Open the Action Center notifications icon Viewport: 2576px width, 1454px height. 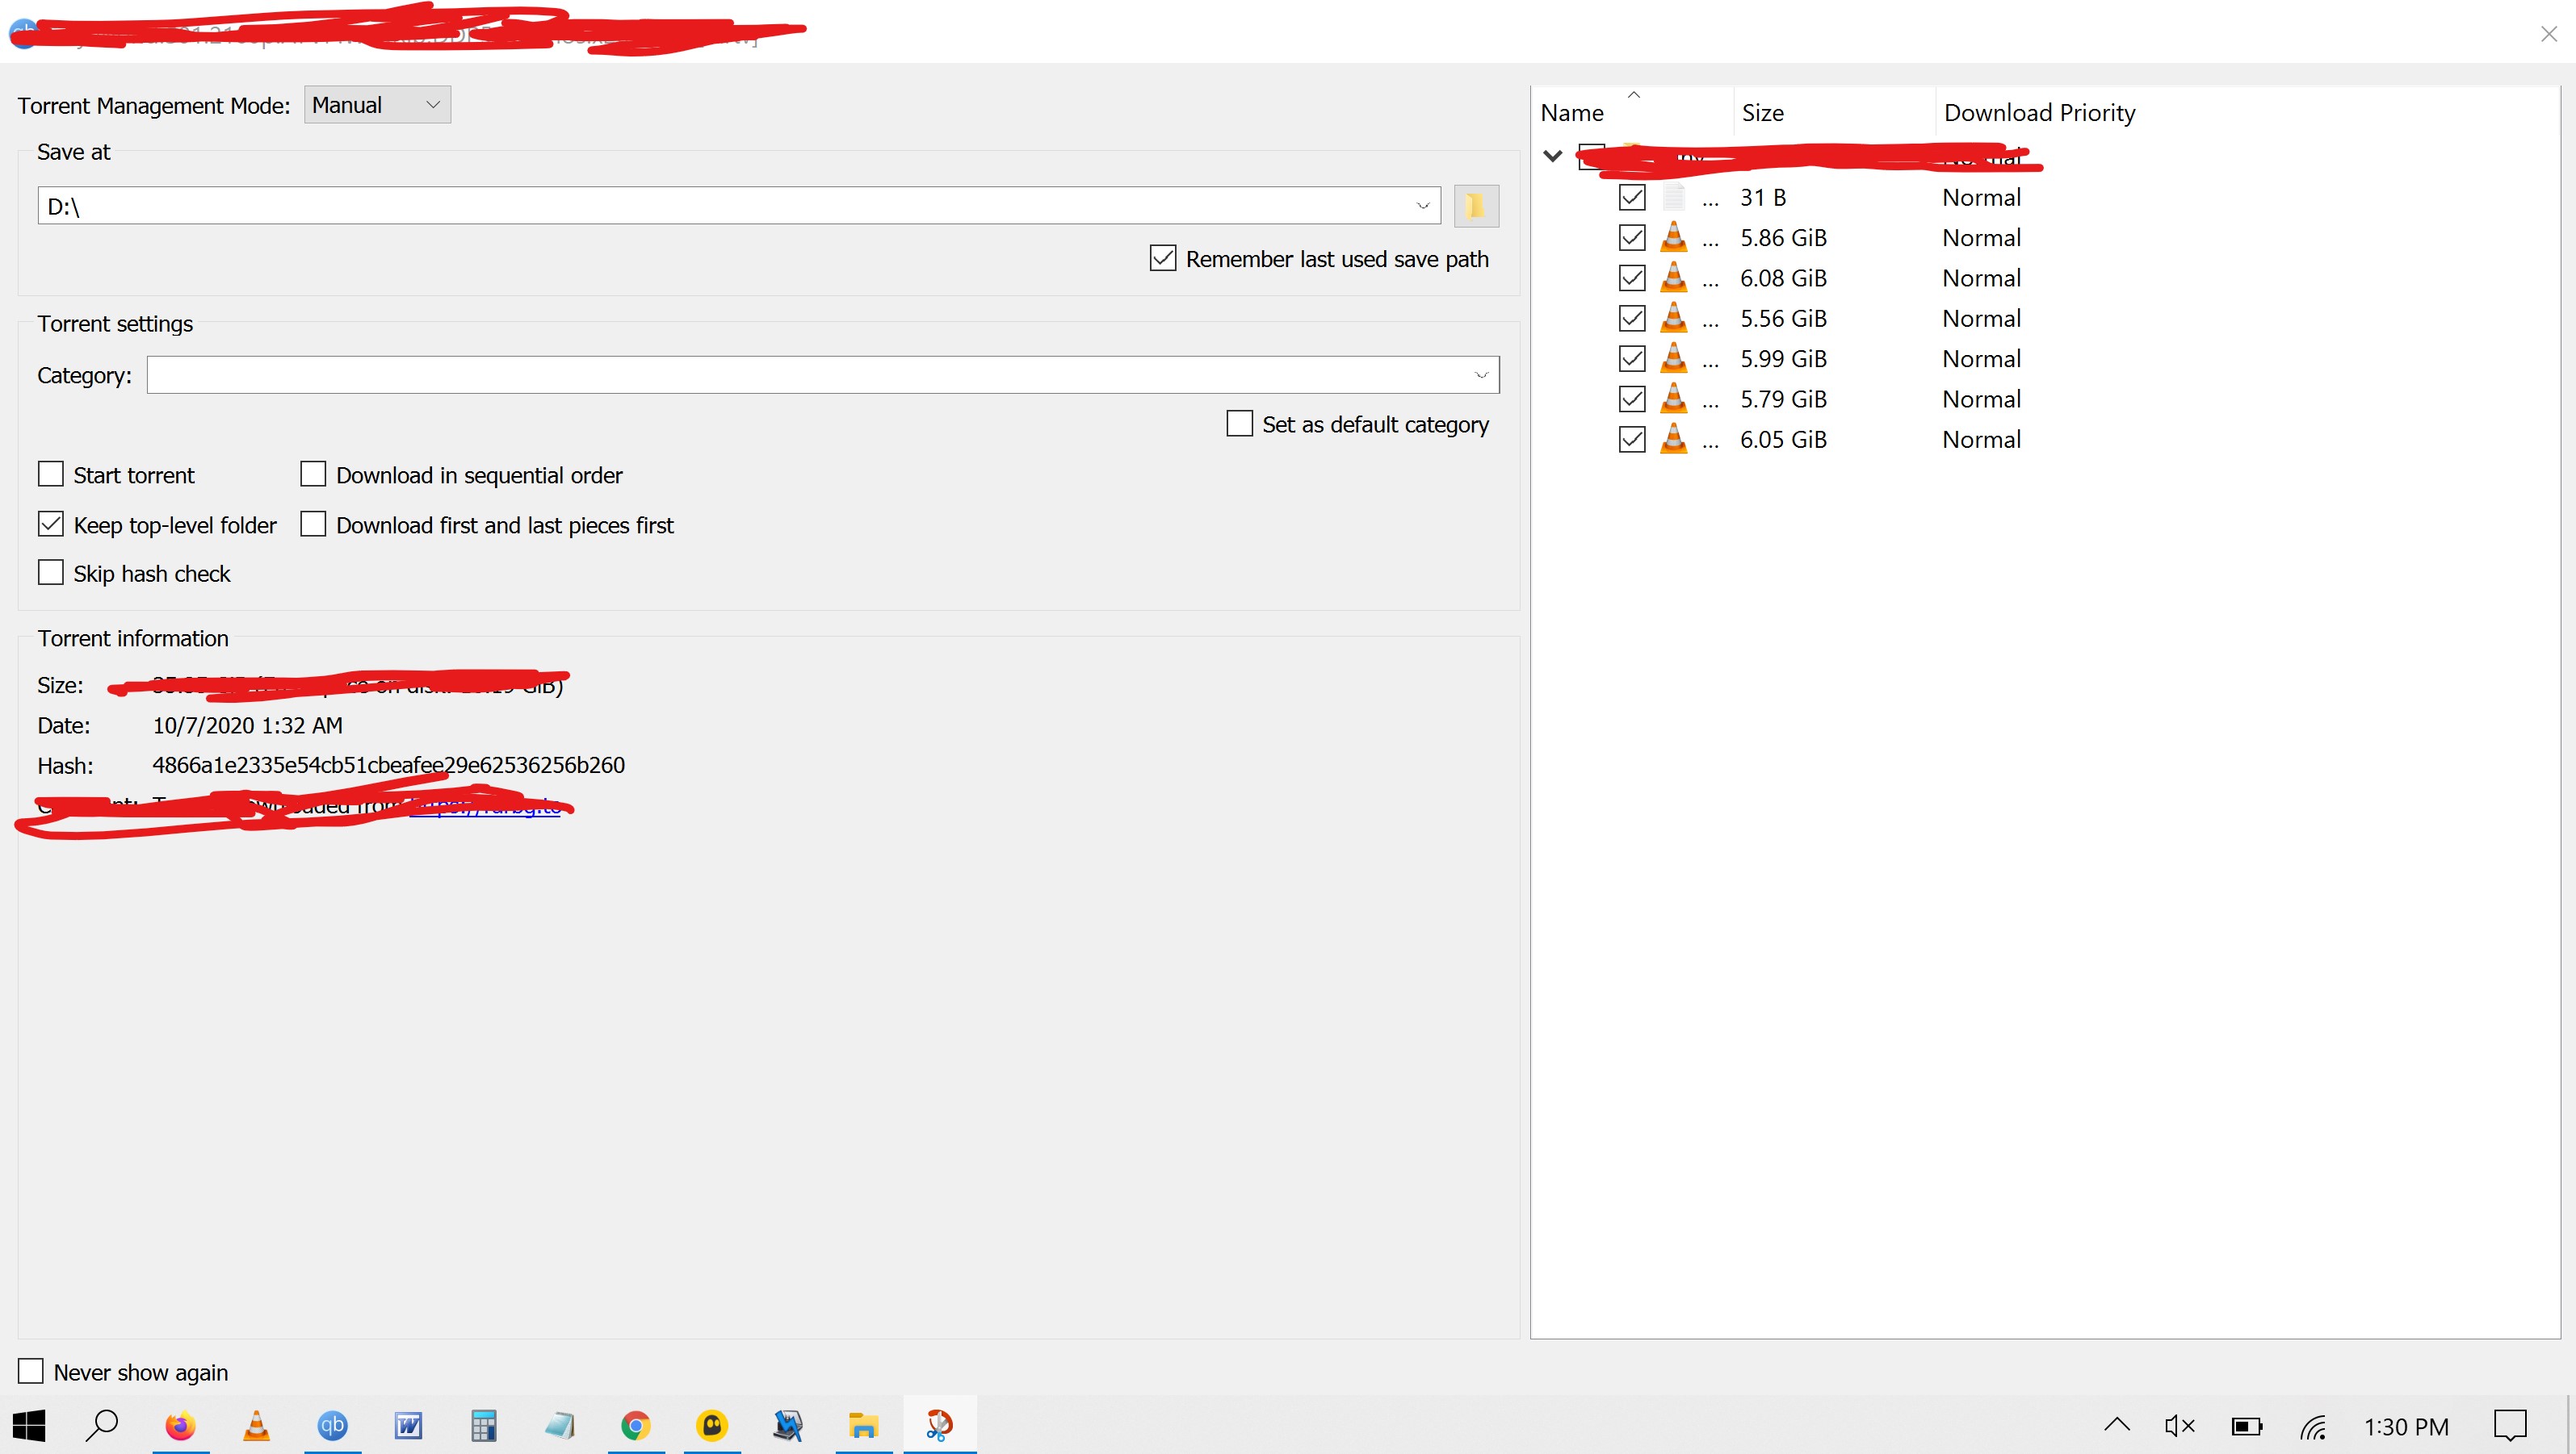pos(2510,1426)
